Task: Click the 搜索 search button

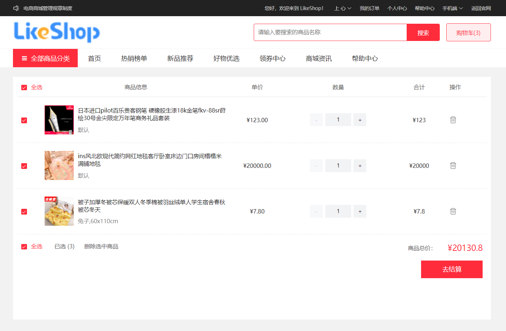Action: [x=423, y=32]
